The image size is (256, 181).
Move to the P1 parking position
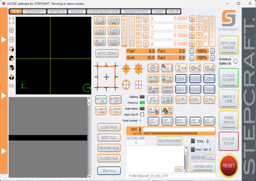click(181, 100)
